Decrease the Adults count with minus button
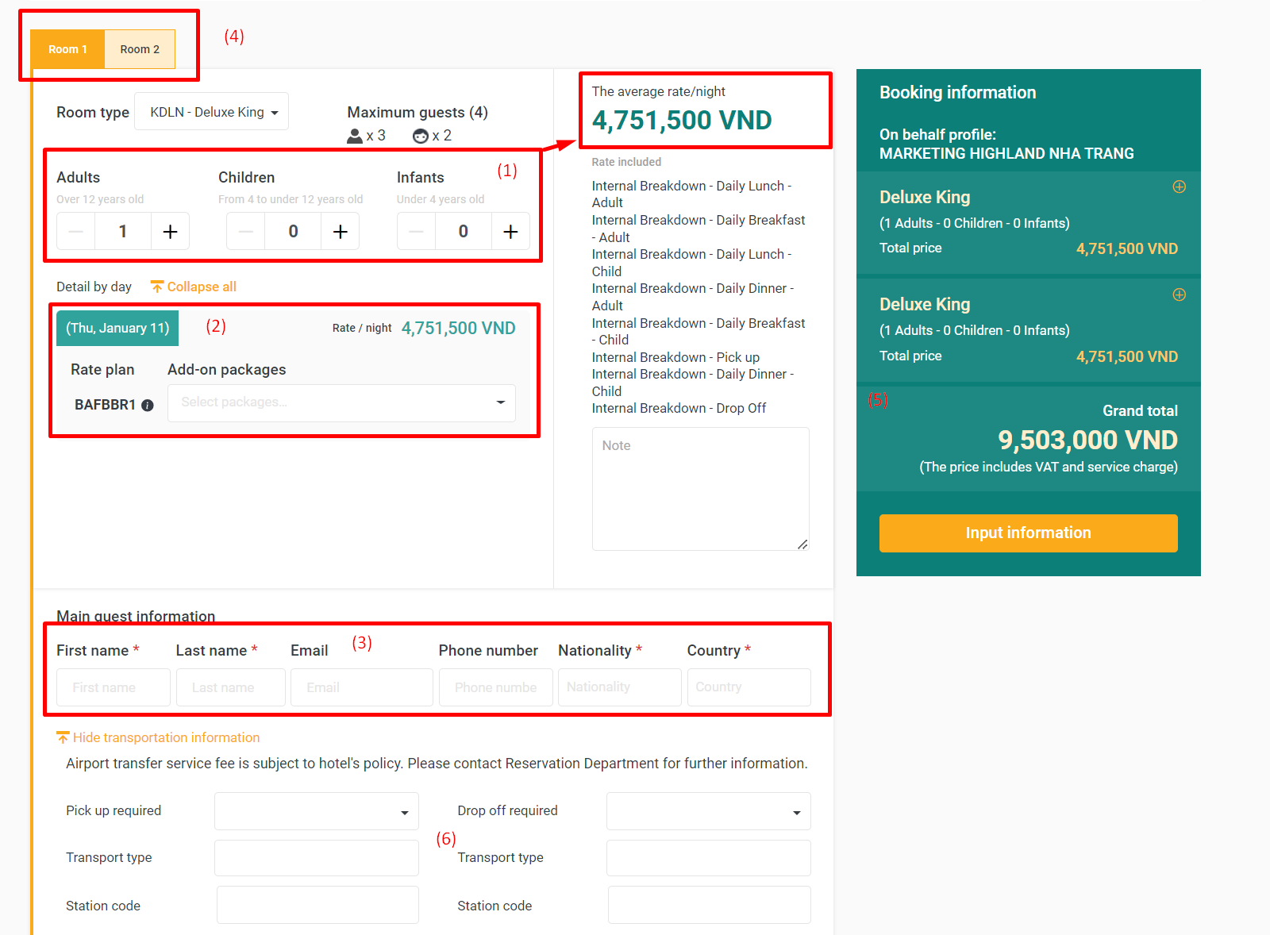 click(76, 232)
